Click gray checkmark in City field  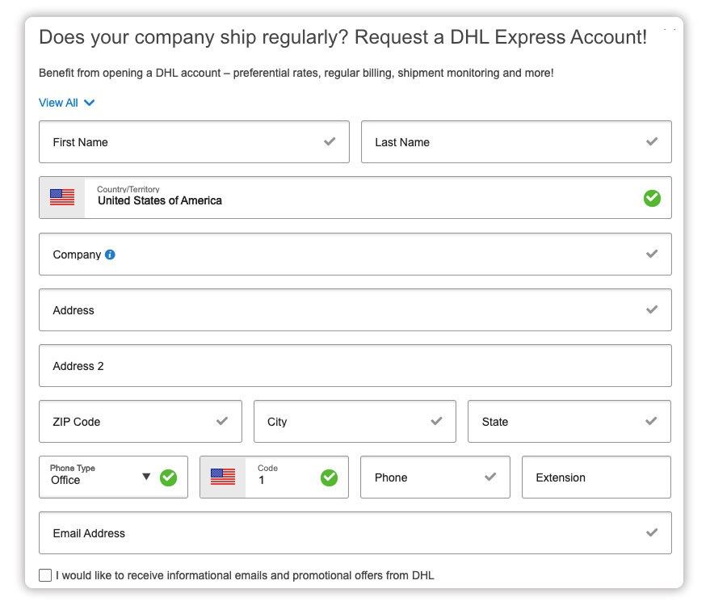coord(436,421)
